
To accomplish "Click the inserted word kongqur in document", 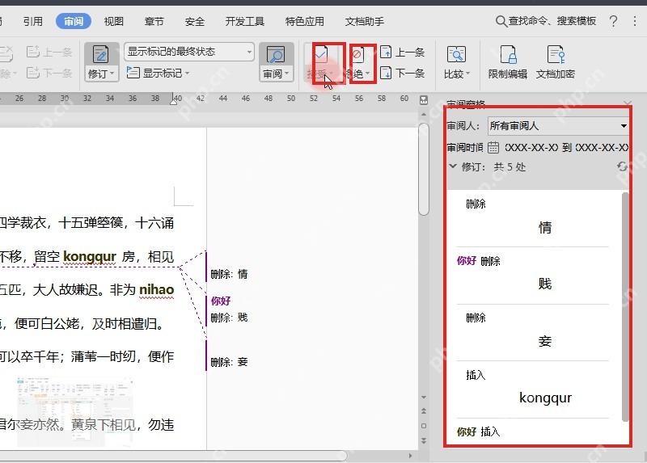I will click(90, 257).
